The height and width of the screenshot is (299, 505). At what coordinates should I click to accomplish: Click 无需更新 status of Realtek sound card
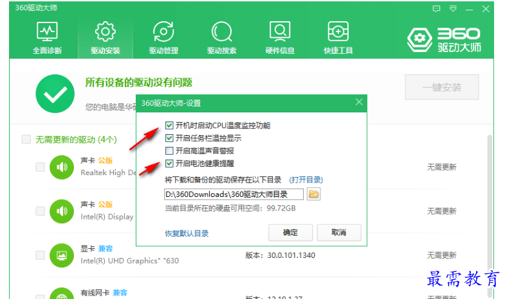(x=441, y=167)
